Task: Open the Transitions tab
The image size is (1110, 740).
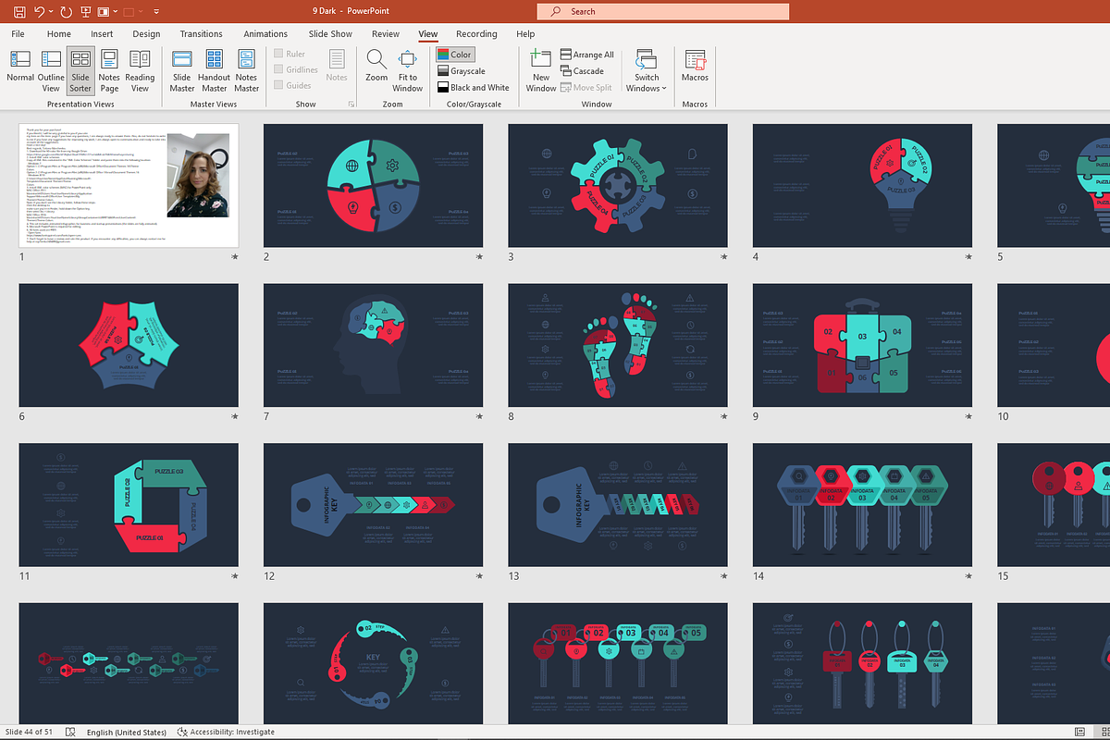Action: click(201, 34)
